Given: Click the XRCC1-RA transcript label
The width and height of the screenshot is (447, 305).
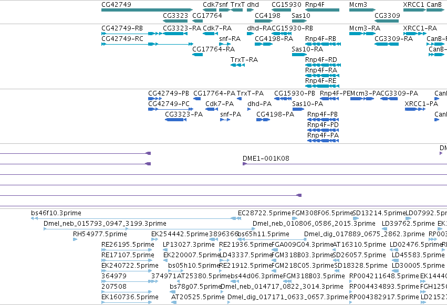Looking at the screenshot, I should 420,28.
